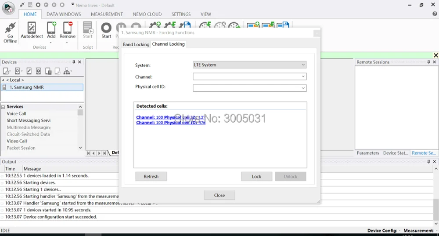Click the third Devices panel toolbar icon
The width and height of the screenshot is (439, 236).
click(x=29, y=71)
